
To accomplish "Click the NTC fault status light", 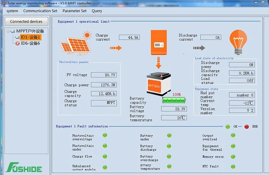I will [x=233, y=166].
